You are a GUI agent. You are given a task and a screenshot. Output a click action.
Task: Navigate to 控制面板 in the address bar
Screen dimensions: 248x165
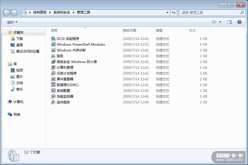[x=40, y=12]
